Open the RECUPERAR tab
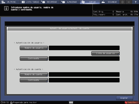The width and height of the screenshot is (139, 104). (x=50, y=2)
